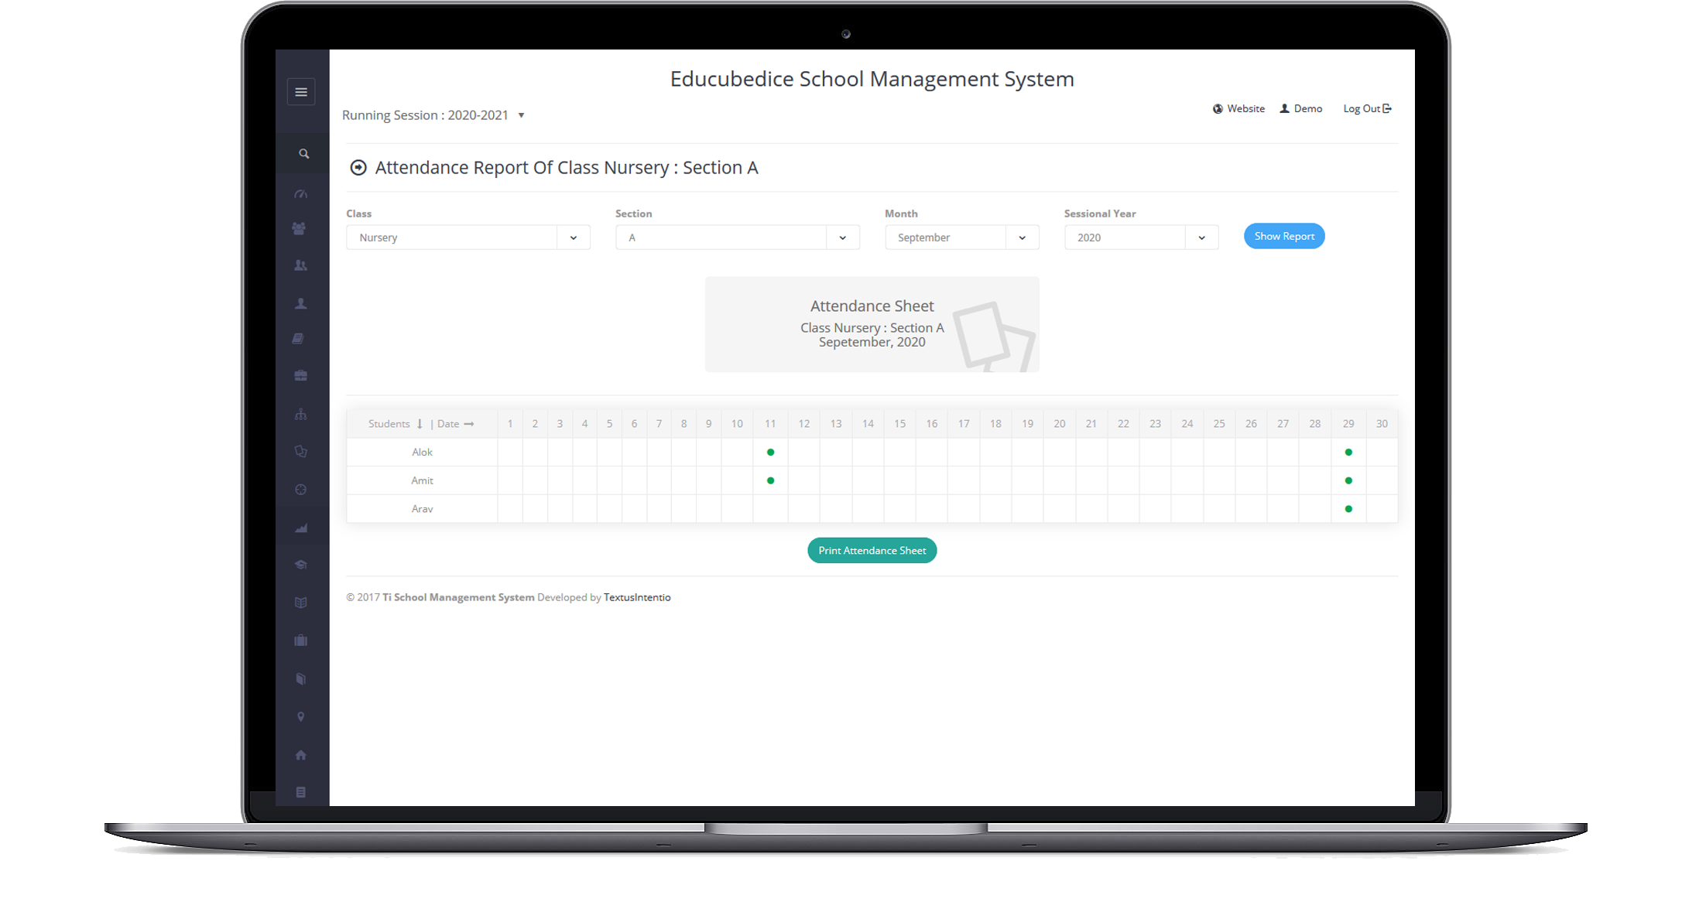
Task: Open the hierarchy sitemap sidebar icon
Action: 301,415
